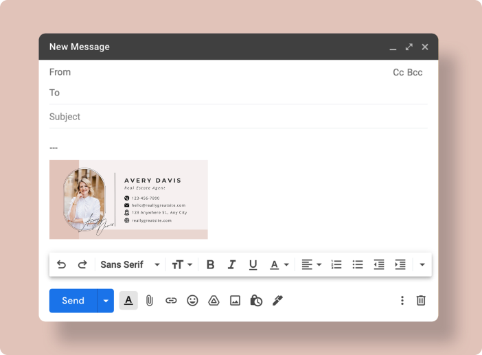482x355 pixels.
Task: Insert a link using chain icon
Action: [x=171, y=301]
